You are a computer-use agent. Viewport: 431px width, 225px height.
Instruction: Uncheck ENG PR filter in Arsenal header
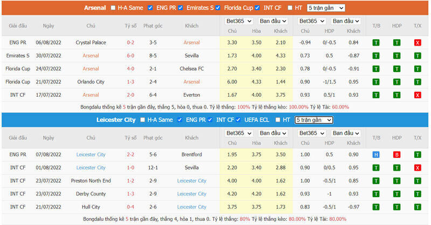(150, 8)
